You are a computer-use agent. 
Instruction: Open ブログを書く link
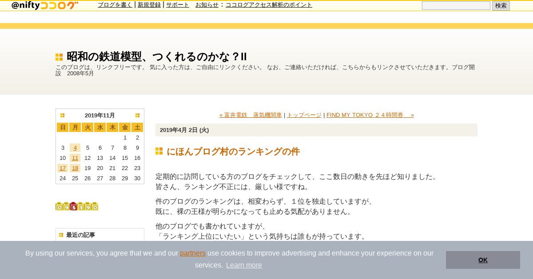click(115, 5)
